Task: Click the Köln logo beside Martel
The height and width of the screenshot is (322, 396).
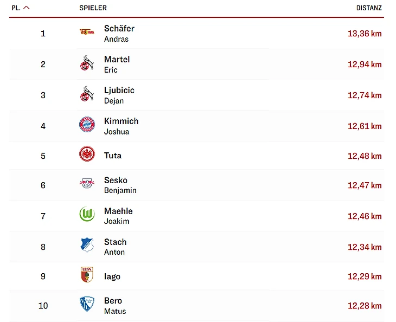Action: (87, 64)
